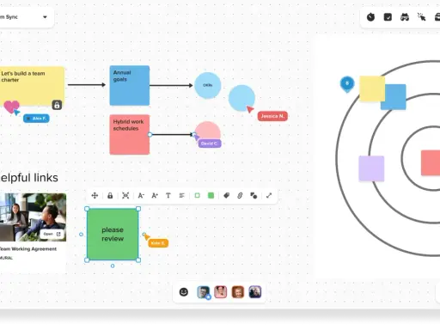Open the voting session checkbox icon
440x330 pixels.
coord(388,17)
